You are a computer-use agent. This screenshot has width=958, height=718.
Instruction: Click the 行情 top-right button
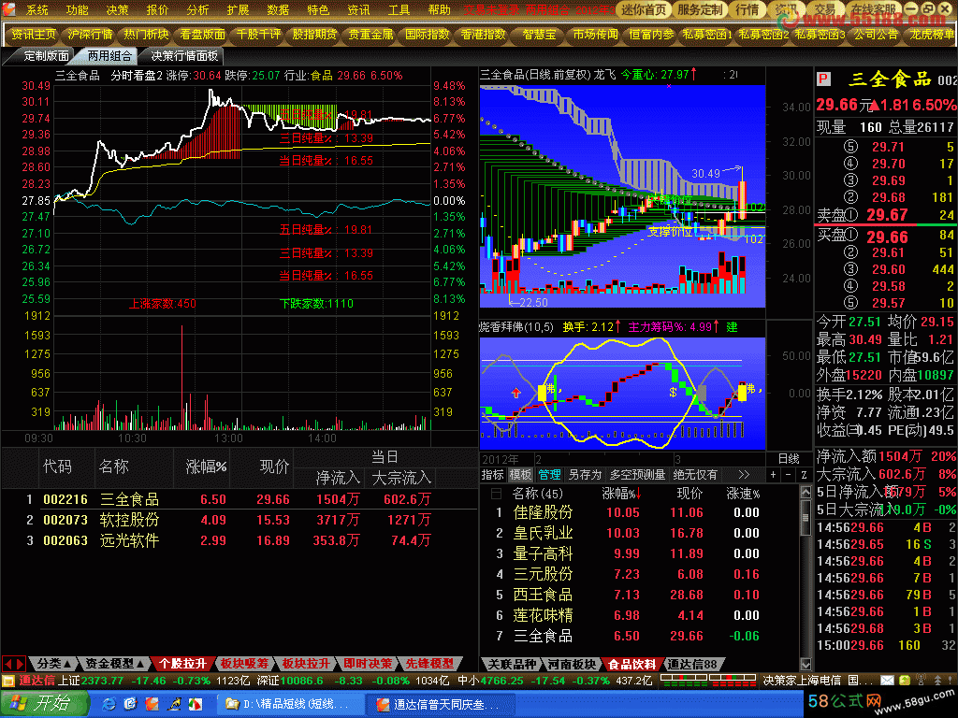tap(747, 9)
